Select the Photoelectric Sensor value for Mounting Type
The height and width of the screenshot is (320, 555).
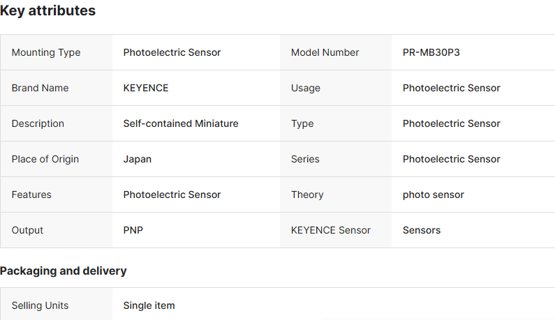[172, 52]
